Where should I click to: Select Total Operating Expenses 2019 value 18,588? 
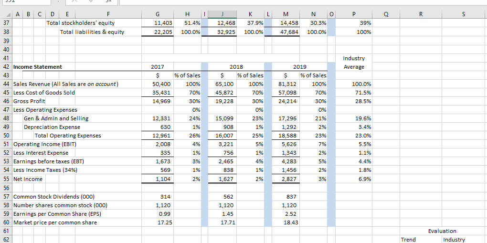288,136
